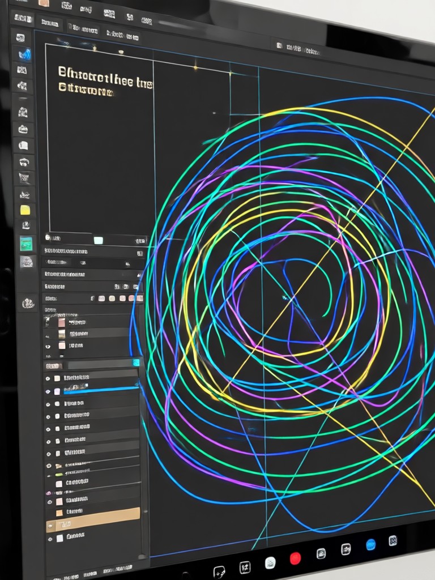Viewport: 435px width, 580px height.
Task: Click the blue circle icon in bottom dock
Action: pos(370,544)
